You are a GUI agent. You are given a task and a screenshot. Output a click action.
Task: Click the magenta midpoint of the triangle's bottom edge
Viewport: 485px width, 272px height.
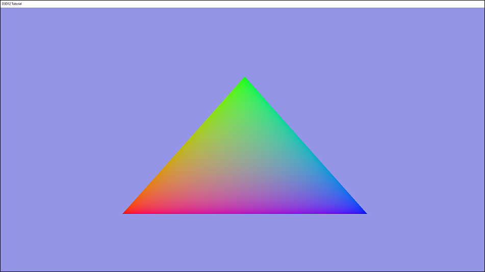(245, 210)
